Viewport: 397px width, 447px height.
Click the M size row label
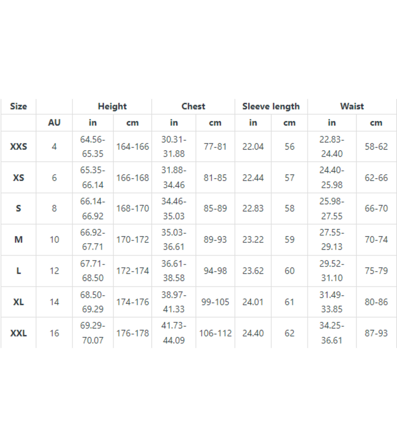pos(18,240)
